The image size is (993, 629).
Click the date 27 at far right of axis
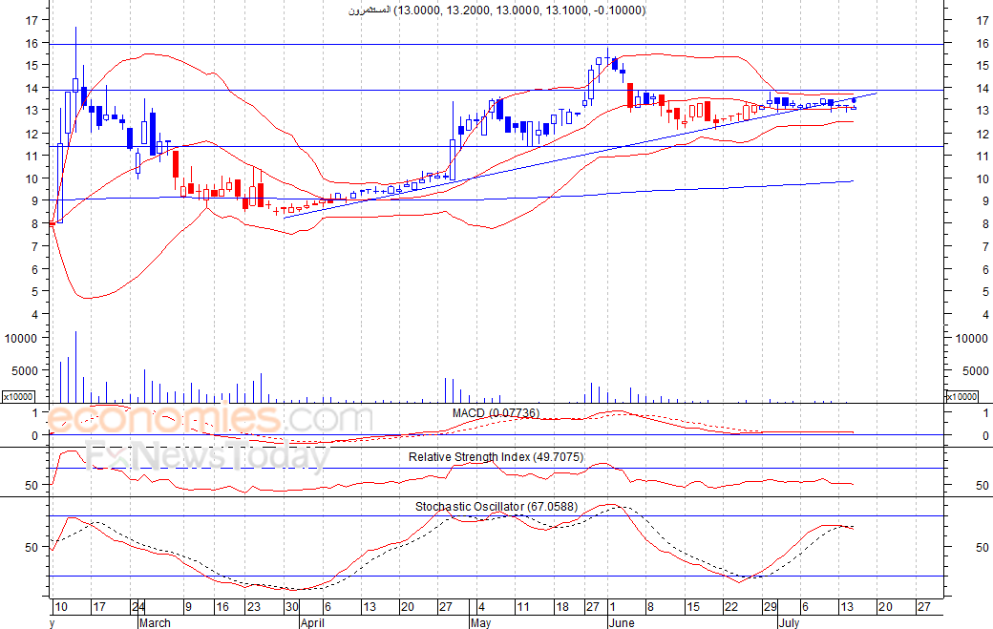[x=922, y=607]
